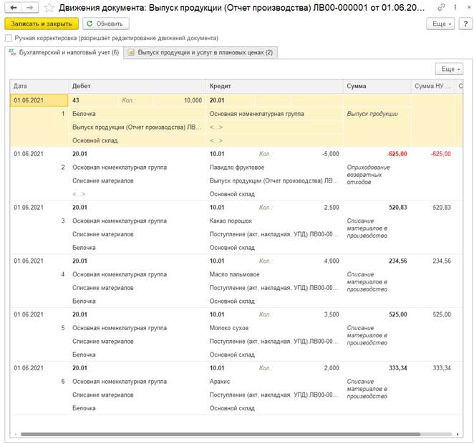Select quantity 3,500 cell
Screen dimensions: 474x444
[x=332, y=314]
